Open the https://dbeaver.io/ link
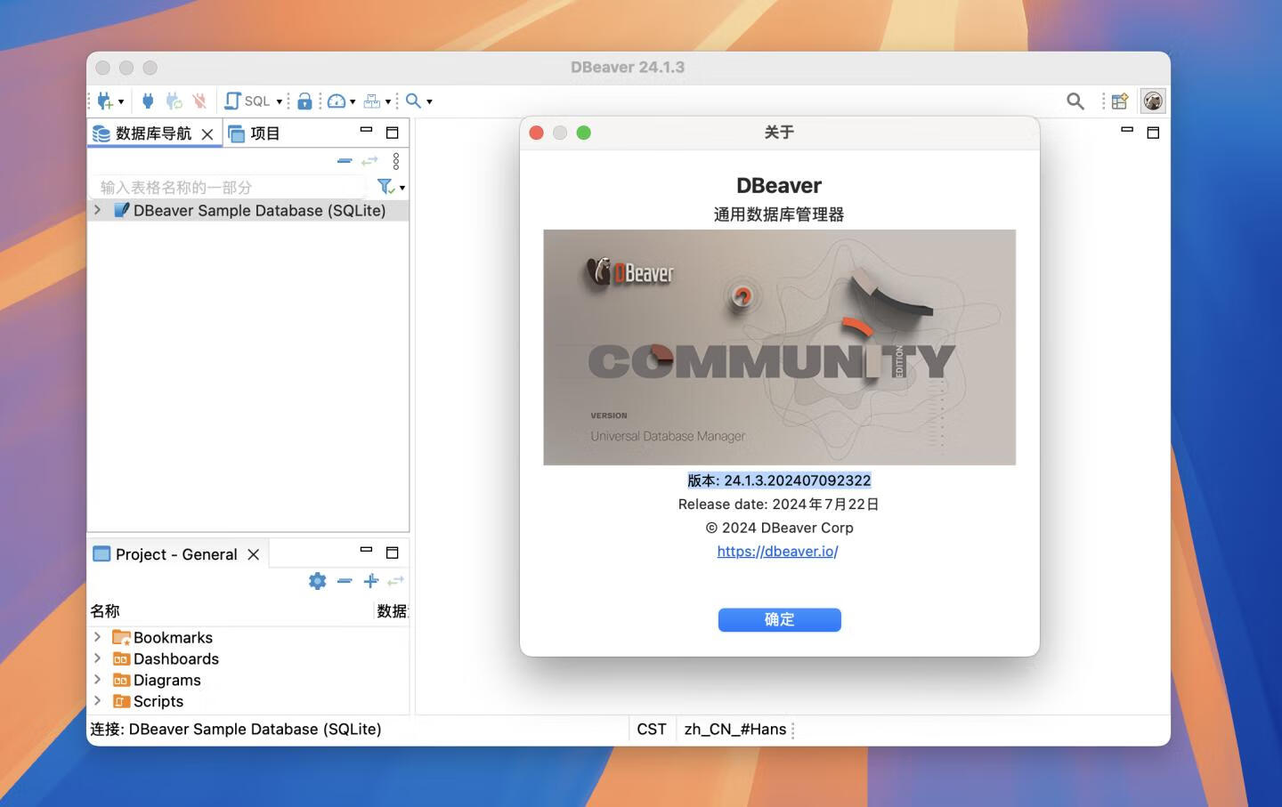The width and height of the screenshot is (1282, 807). coord(777,552)
